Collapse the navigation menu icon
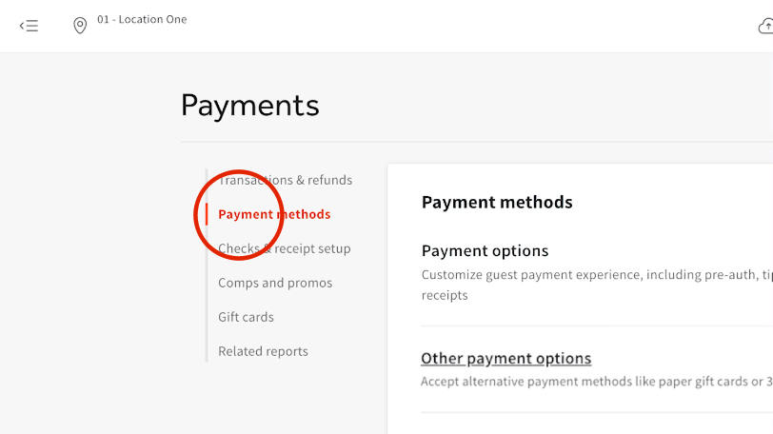The width and height of the screenshot is (773, 434). click(29, 26)
